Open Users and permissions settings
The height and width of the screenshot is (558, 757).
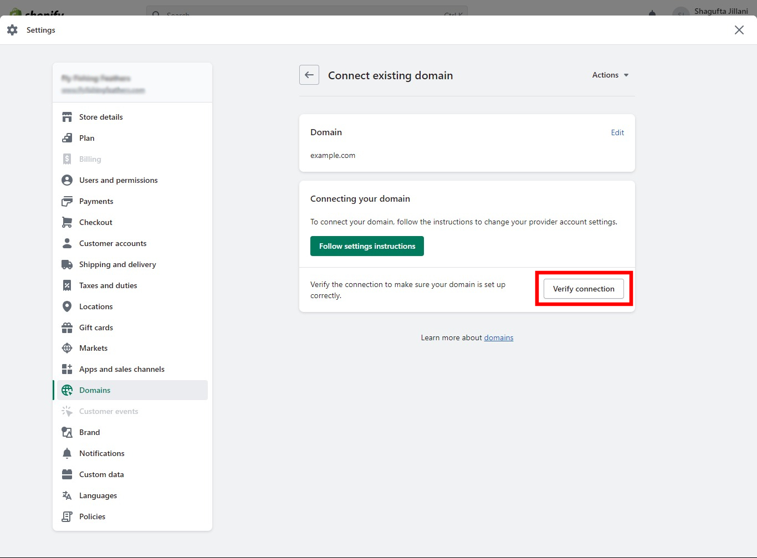point(118,180)
